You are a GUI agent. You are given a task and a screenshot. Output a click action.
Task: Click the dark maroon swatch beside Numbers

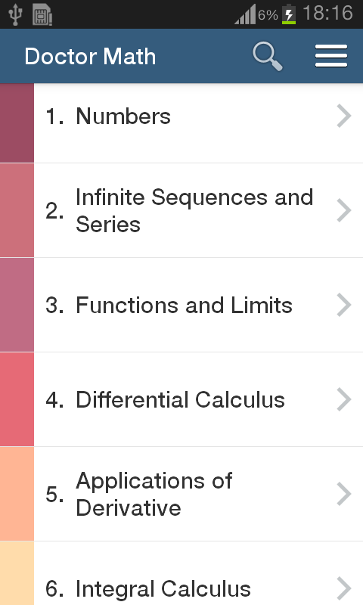[17, 123]
